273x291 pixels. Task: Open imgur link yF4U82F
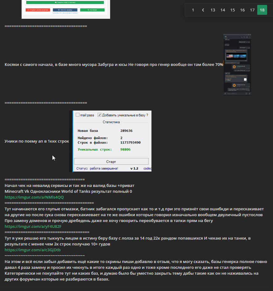(33, 226)
